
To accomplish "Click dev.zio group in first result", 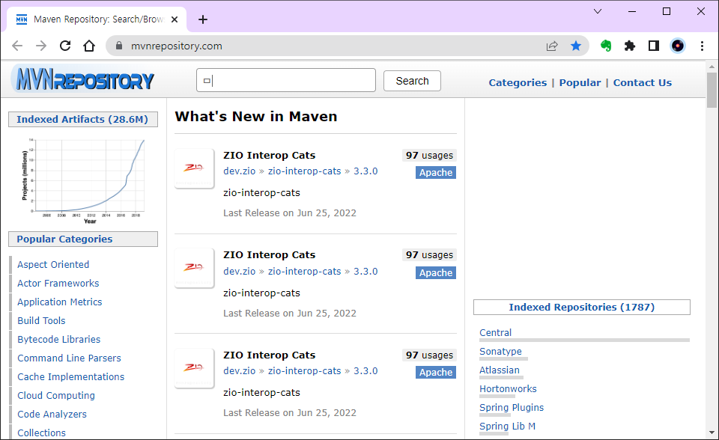I will [240, 171].
